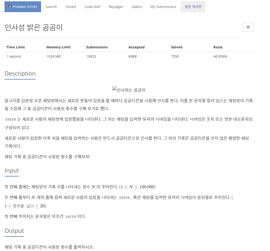Click the ENTER code text in the description
This screenshot has width=270, height=251.
[11, 119]
